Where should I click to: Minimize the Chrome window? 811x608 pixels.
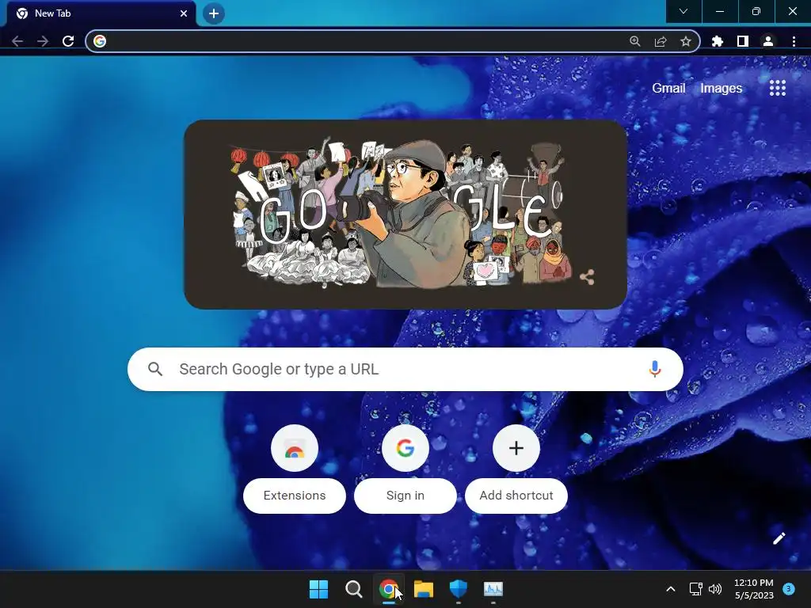[x=719, y=11]
